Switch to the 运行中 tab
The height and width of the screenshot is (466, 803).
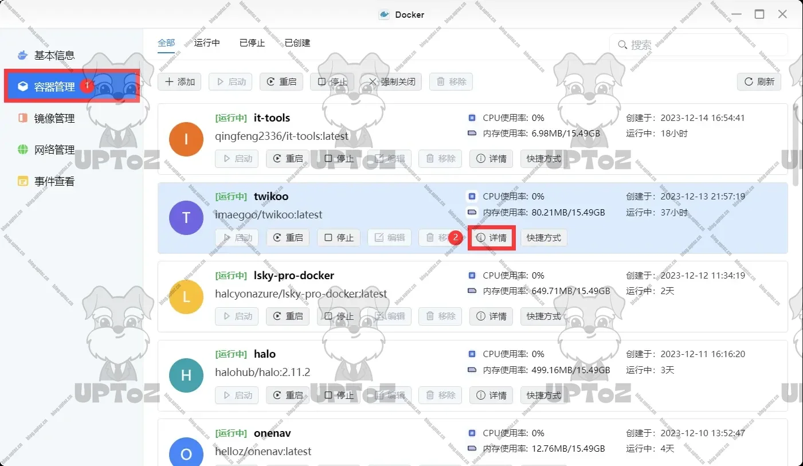(207, 43)
